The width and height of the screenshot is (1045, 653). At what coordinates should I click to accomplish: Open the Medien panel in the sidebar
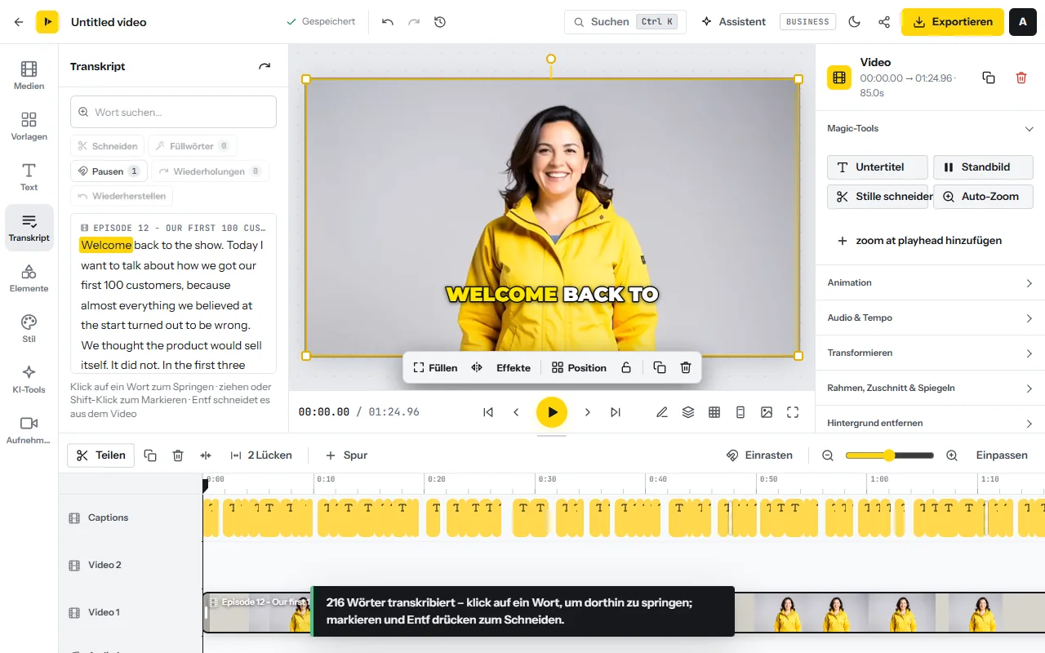29,75
